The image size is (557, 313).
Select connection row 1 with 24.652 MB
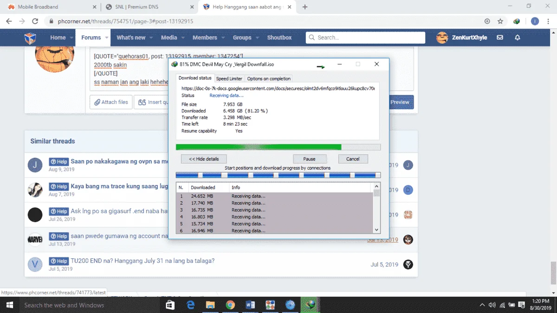click(275, 196)
